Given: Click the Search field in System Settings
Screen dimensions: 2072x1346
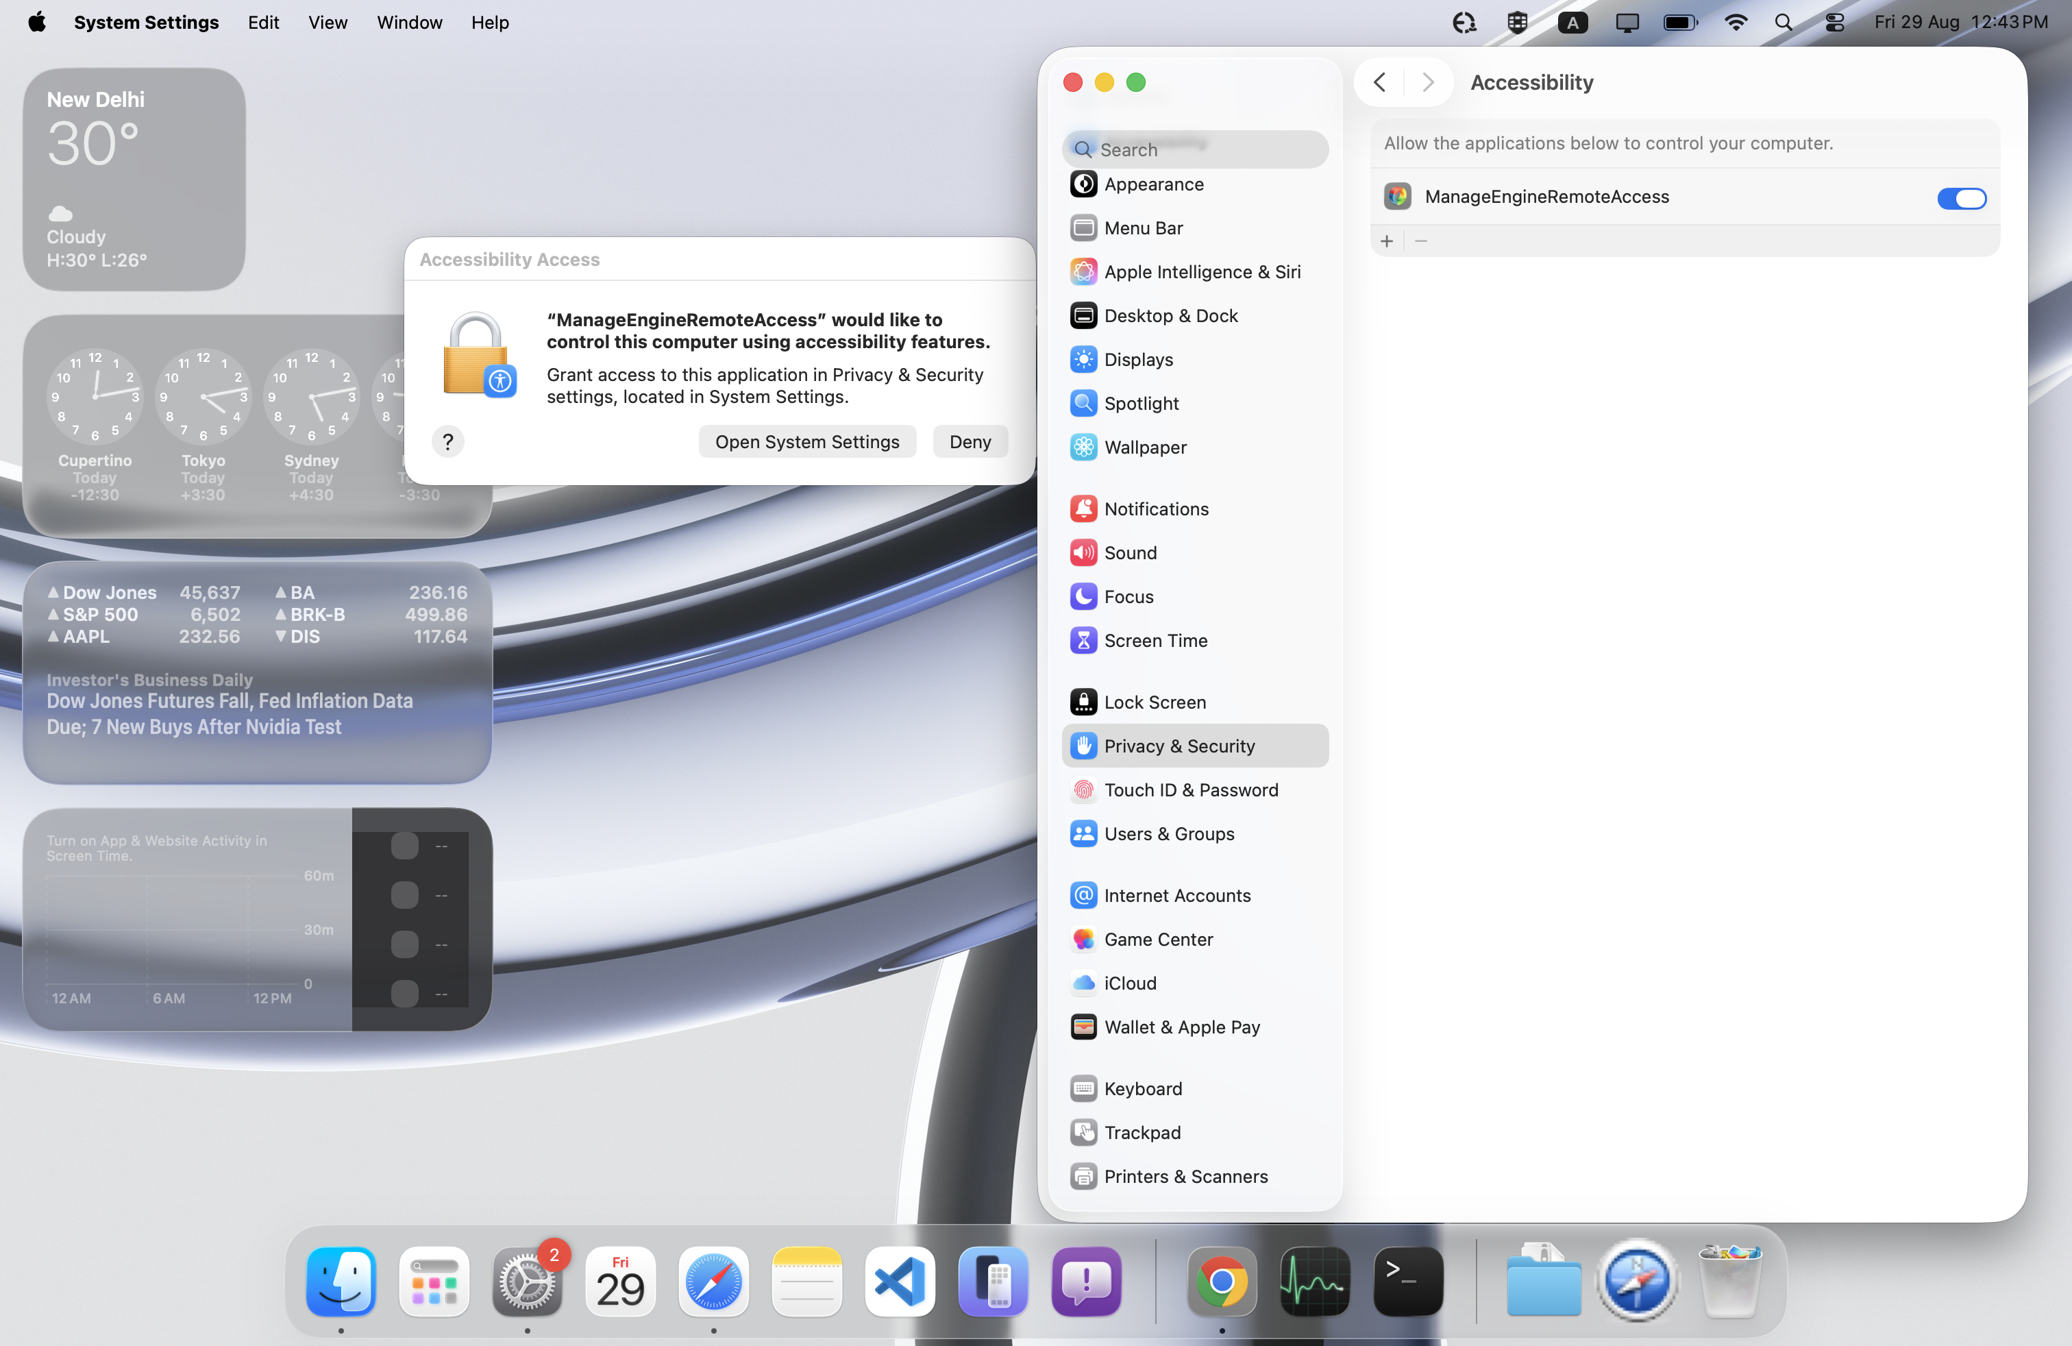Looking at the screenshot, I should pos(1194,149).
